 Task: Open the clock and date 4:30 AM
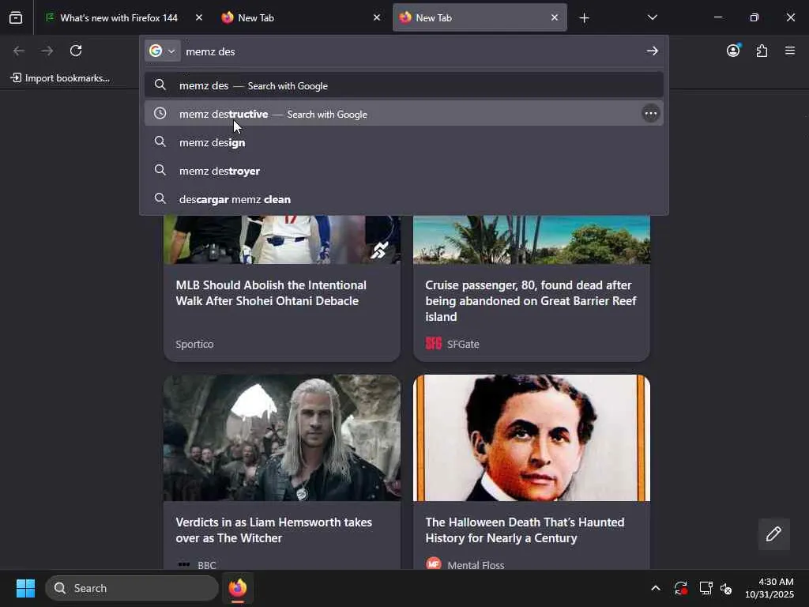tap(769, 588)
